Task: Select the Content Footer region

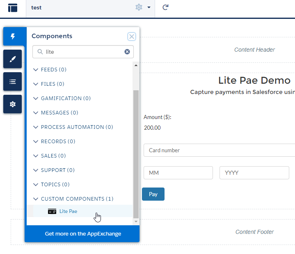Action: (x=254, y=232)
